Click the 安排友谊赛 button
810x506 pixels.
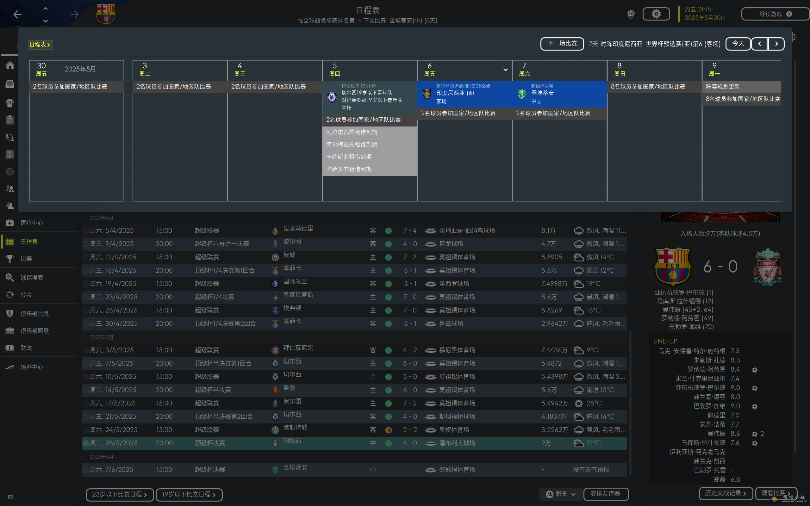606,494
